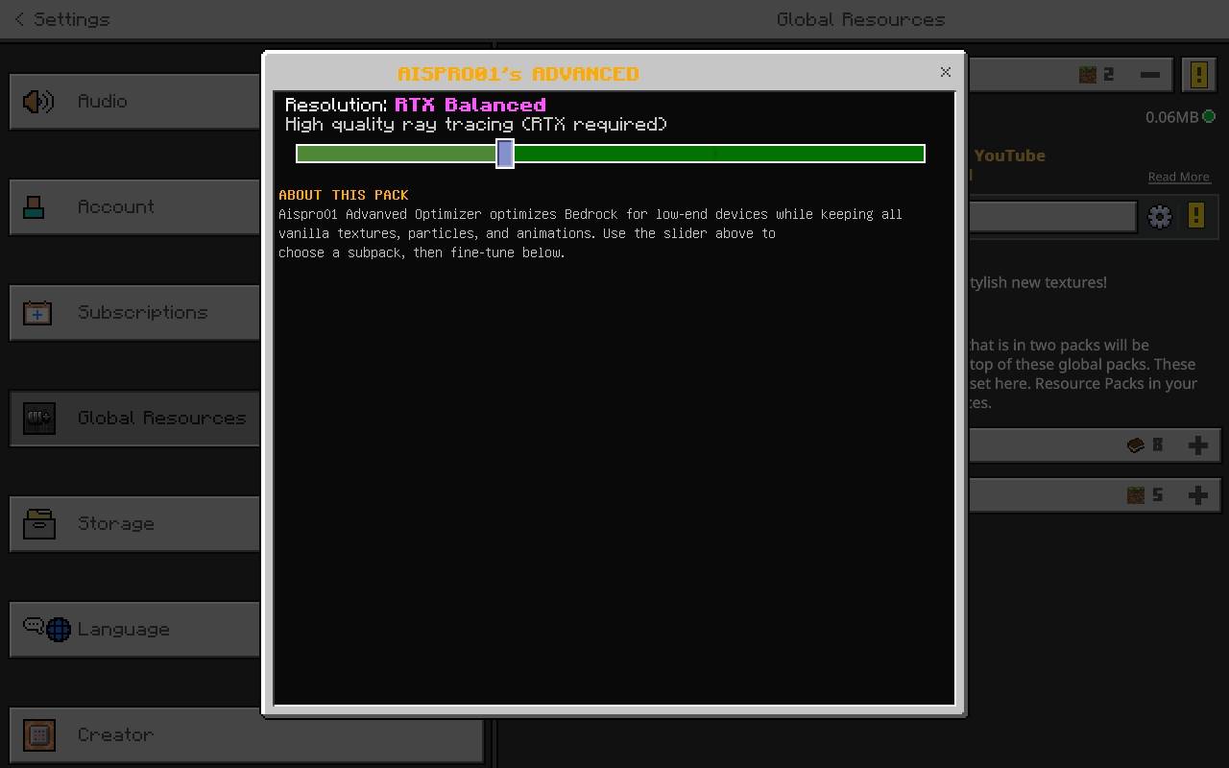Click the Global Resources page title

click(861, 19)
